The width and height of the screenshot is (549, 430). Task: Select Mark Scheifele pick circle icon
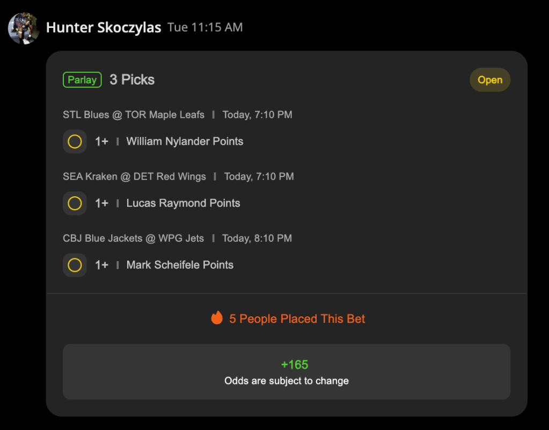click(75, 265)
